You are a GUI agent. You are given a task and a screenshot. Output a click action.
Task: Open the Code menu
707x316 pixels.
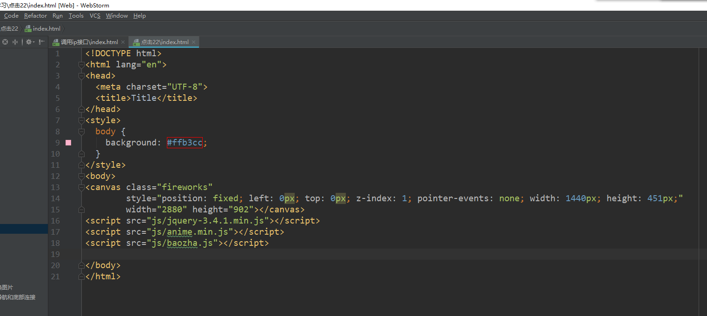click(11, 16)
